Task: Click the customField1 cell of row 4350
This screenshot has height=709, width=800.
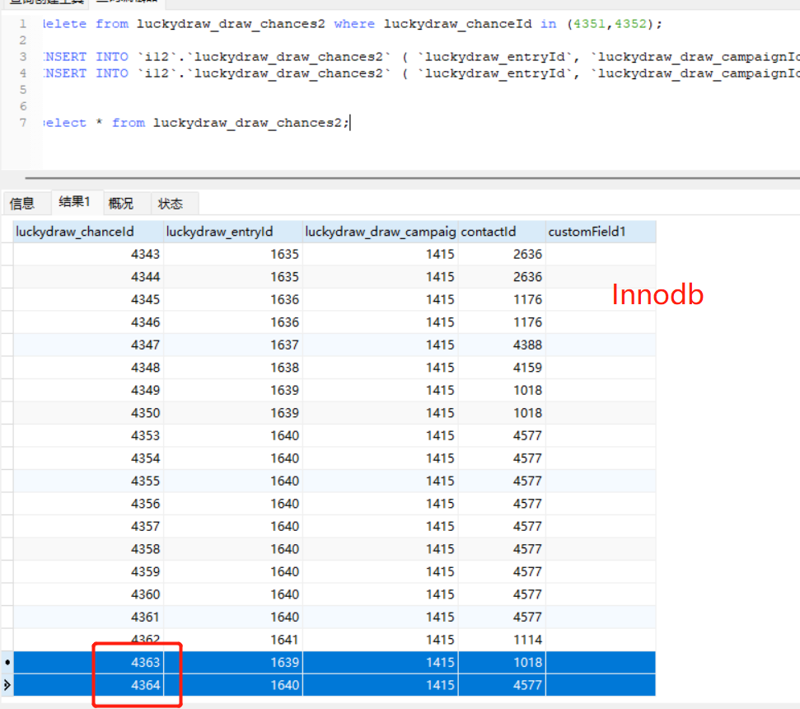Action: 601,413
